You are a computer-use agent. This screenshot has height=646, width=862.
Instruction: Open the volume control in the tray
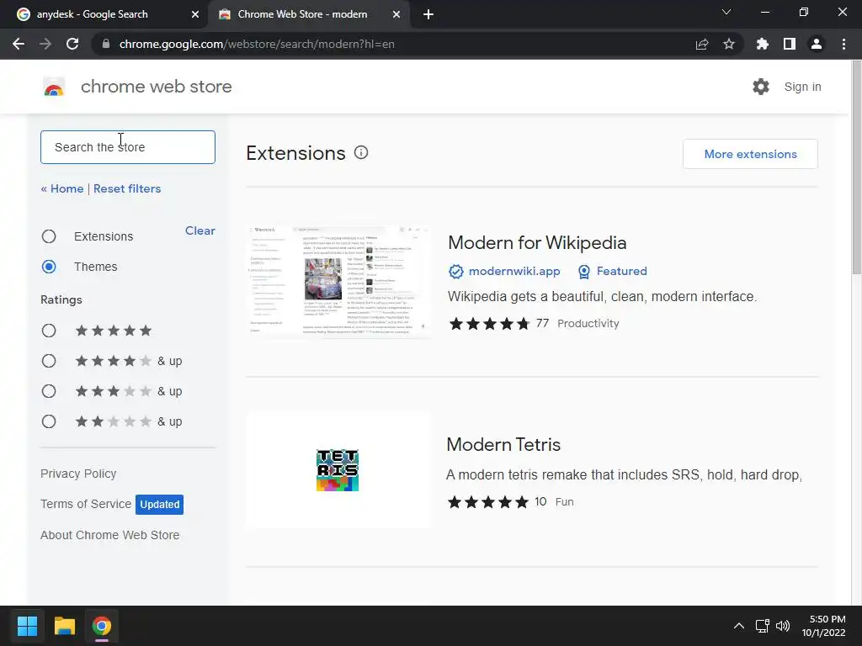782,626
